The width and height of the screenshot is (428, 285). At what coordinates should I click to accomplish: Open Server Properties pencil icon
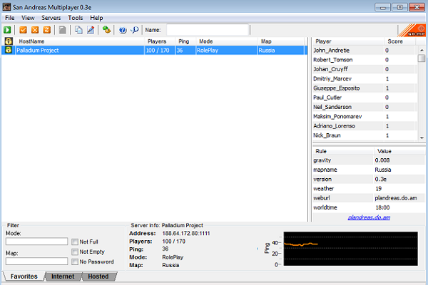pyautogui.click(x=91, y=30)
